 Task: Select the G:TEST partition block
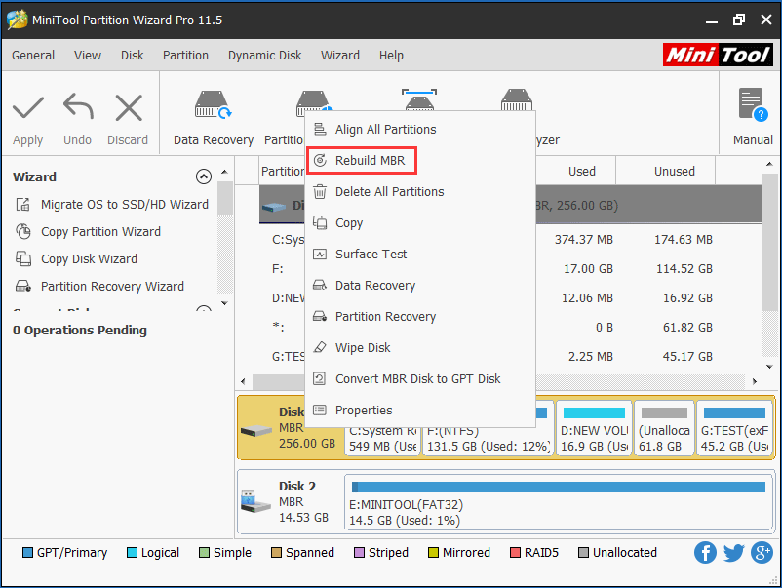734,428
